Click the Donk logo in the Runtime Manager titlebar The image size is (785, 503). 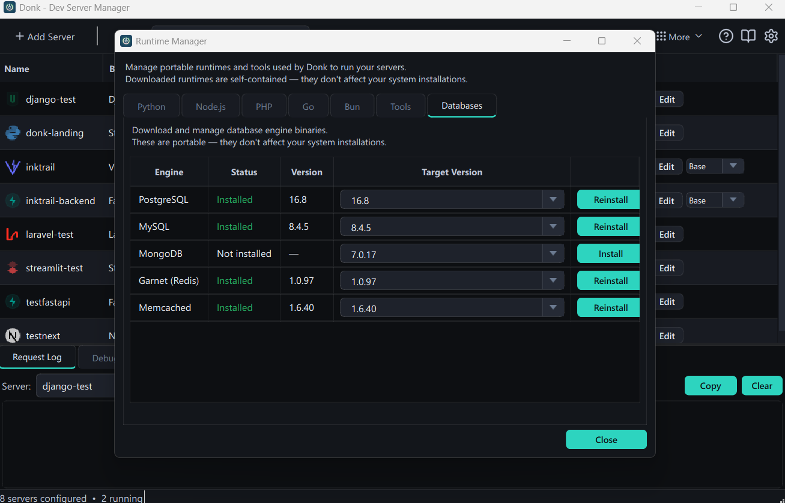tap(126, 41)
